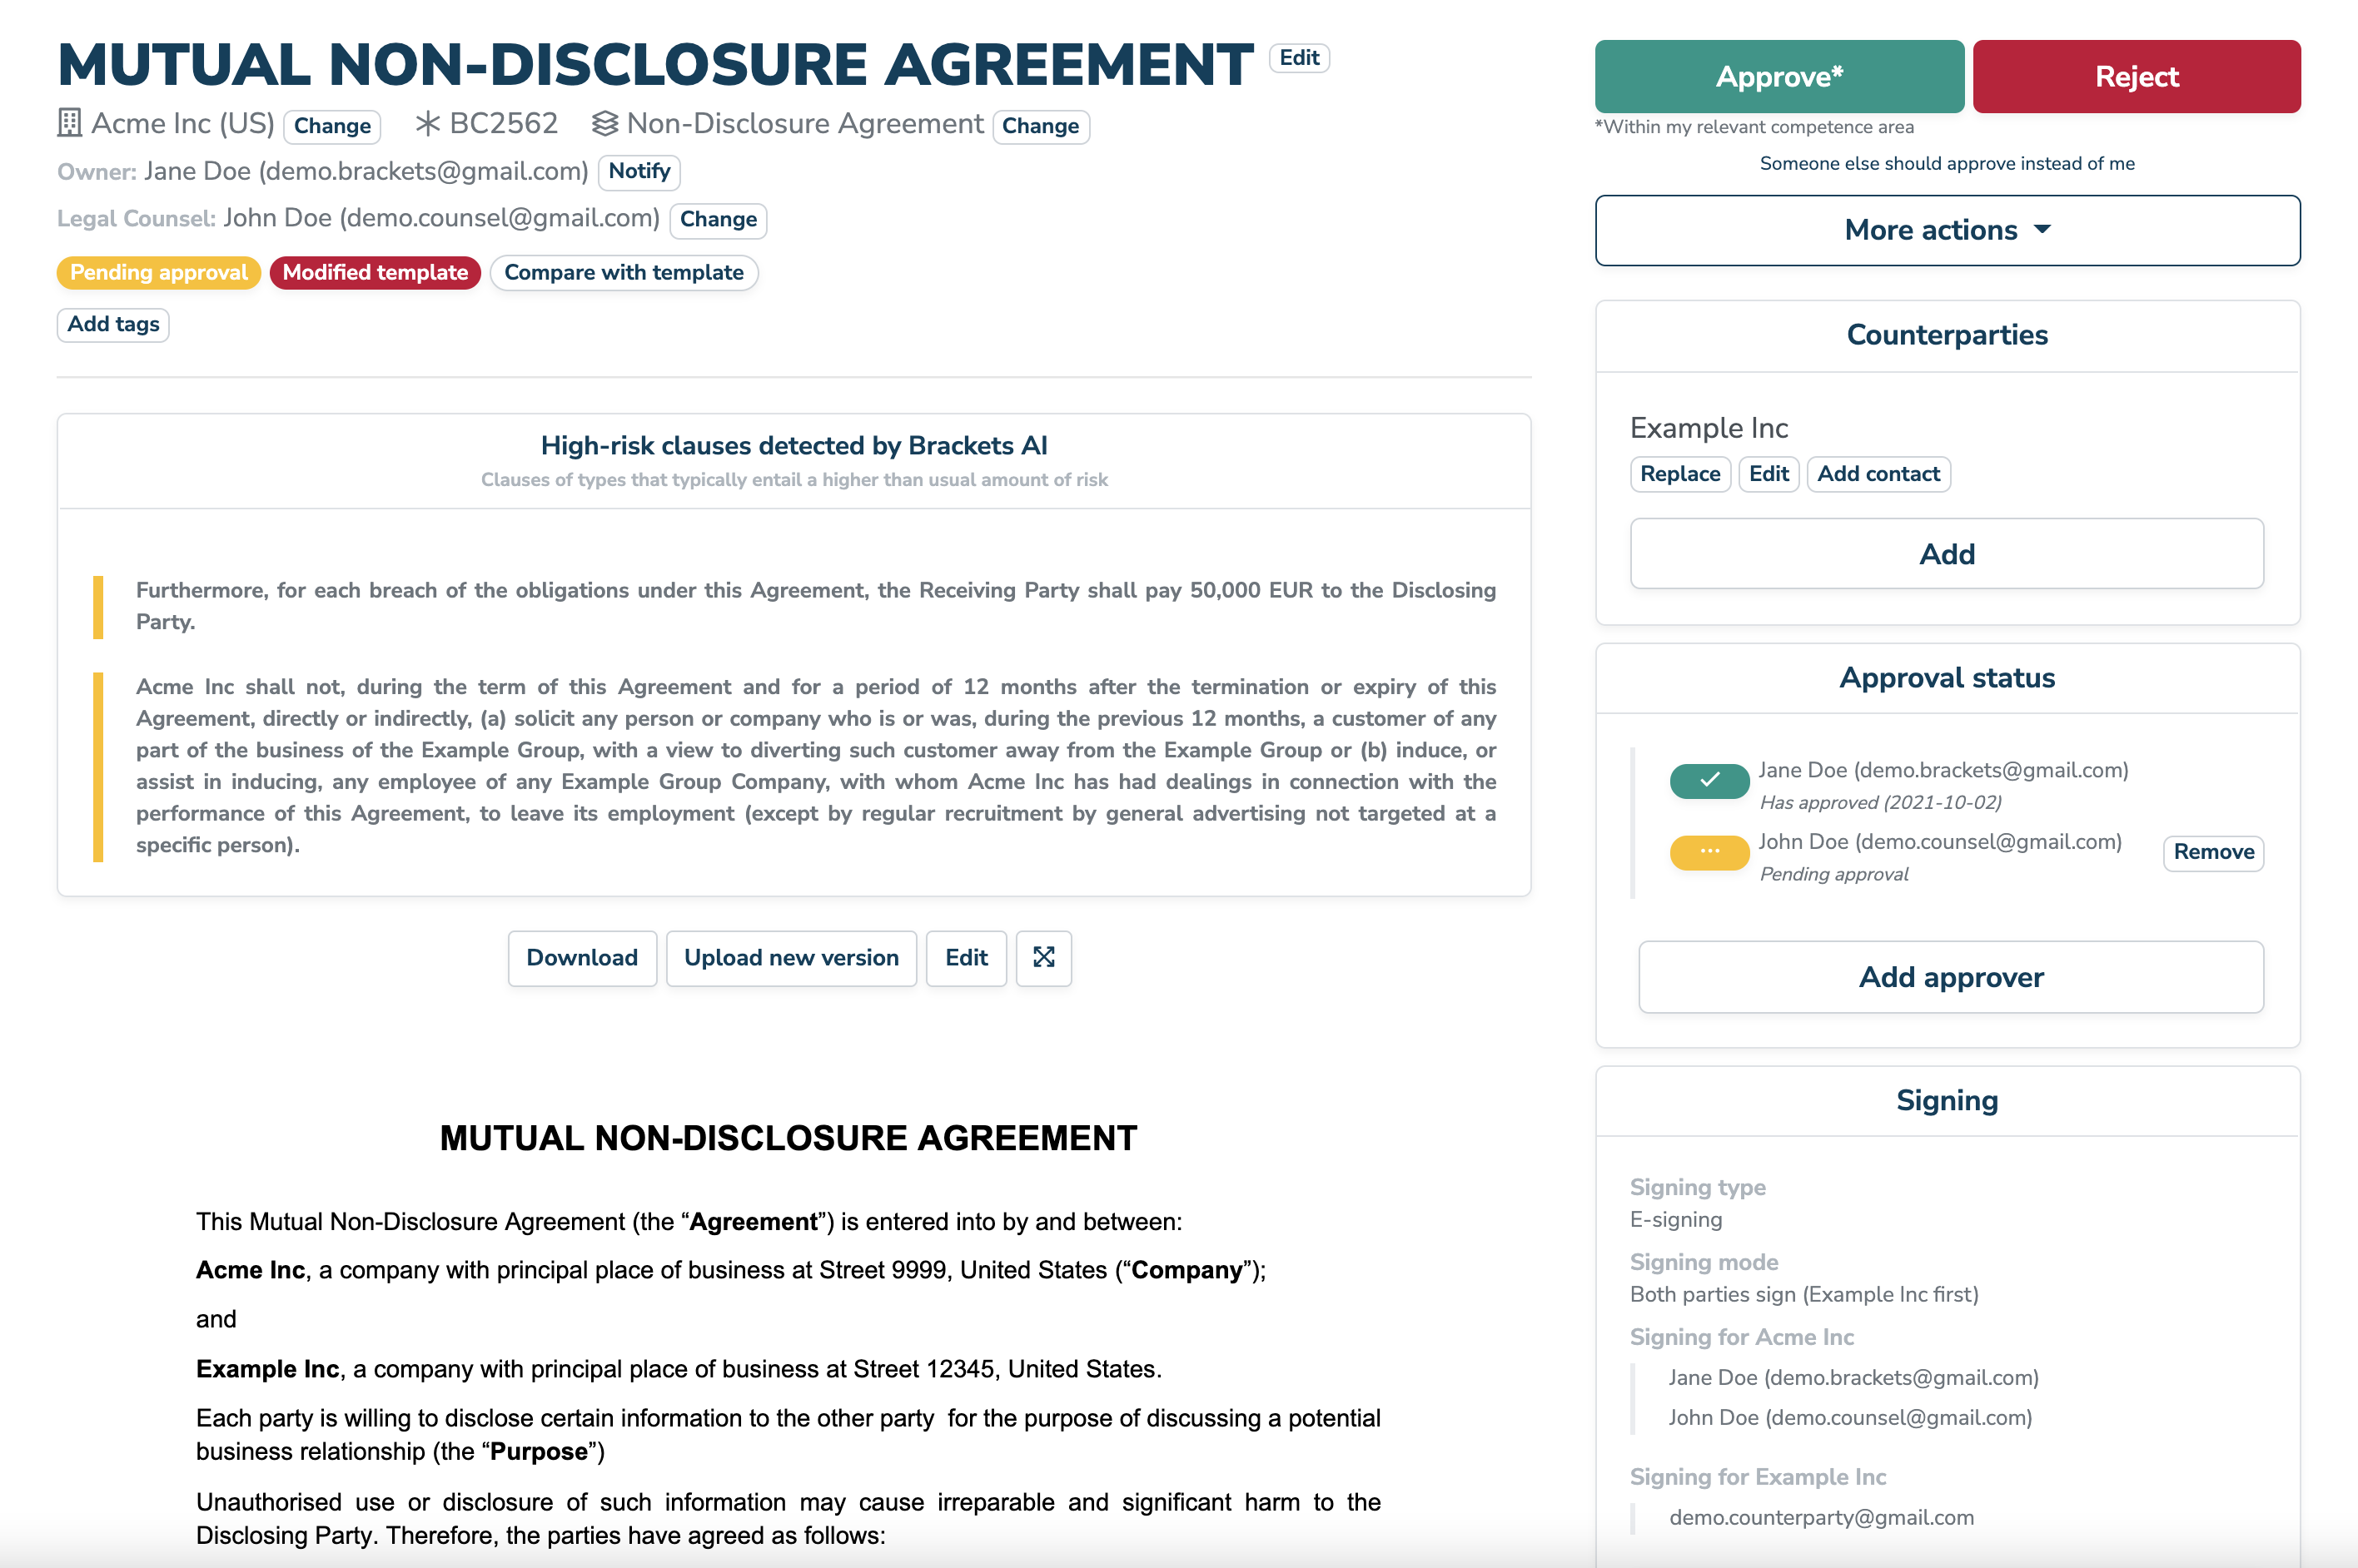Approve the agreement with green button

click(x=1778, y=77)
